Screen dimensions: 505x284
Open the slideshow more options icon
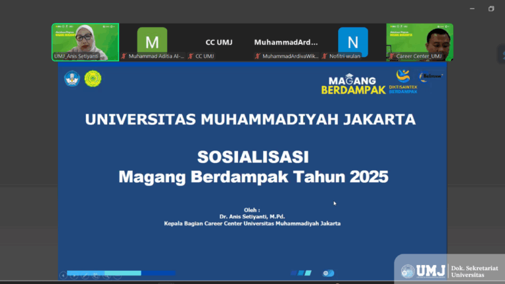point(117,275)
